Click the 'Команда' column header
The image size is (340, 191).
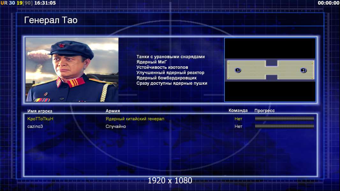pos(238,110)
